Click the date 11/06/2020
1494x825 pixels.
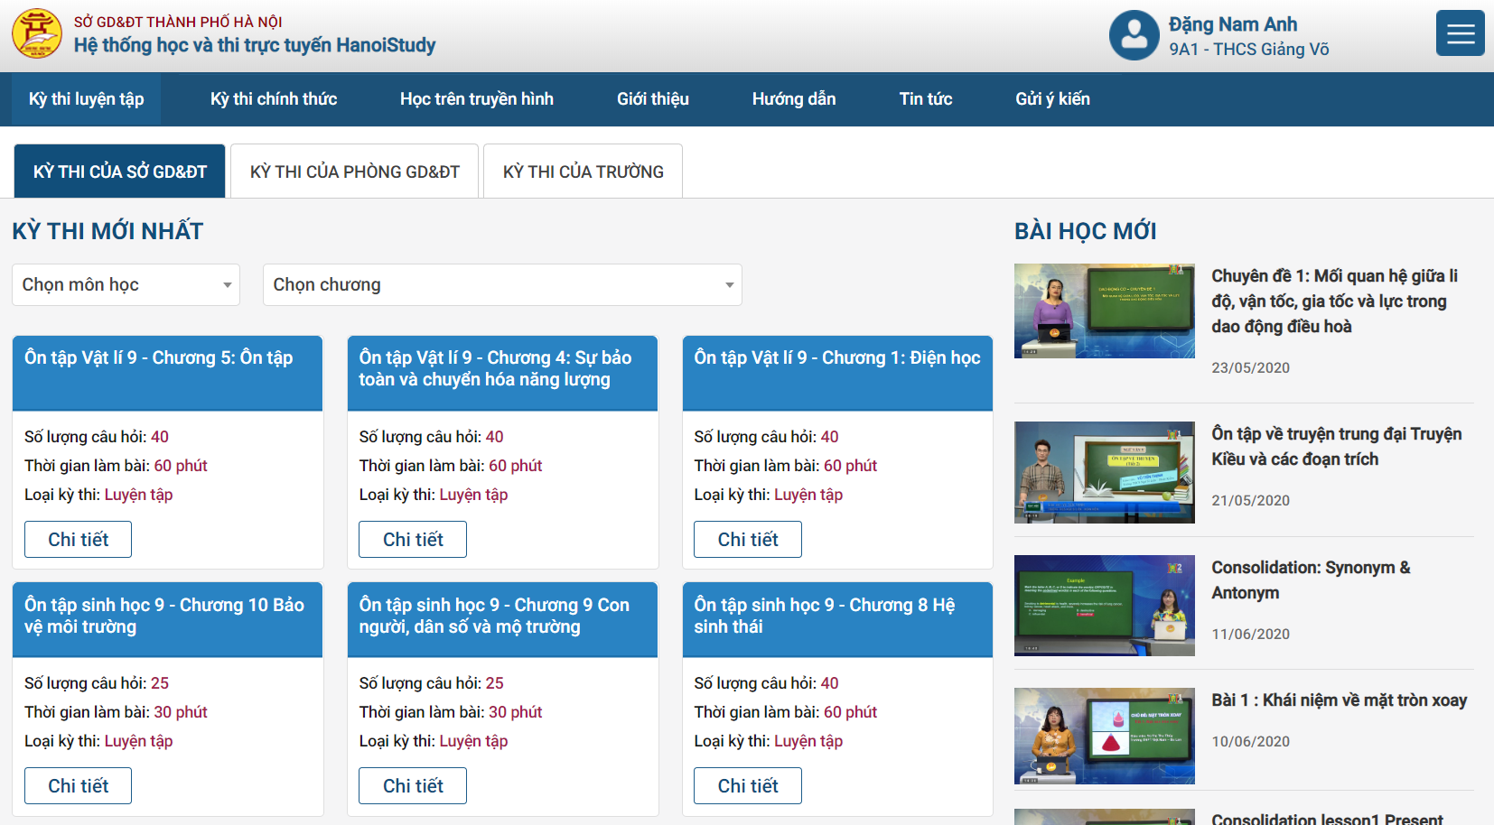pos(1251,635)
